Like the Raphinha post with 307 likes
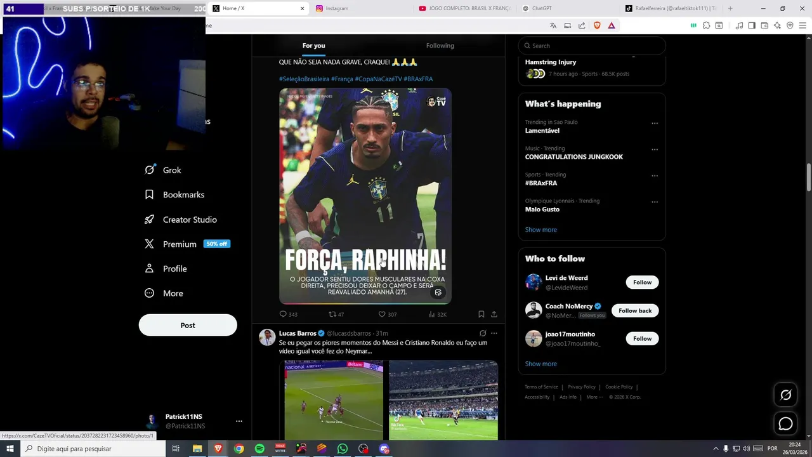Viewport: 812px width, 457px height. pyautogui.click(x=382, y=314)
